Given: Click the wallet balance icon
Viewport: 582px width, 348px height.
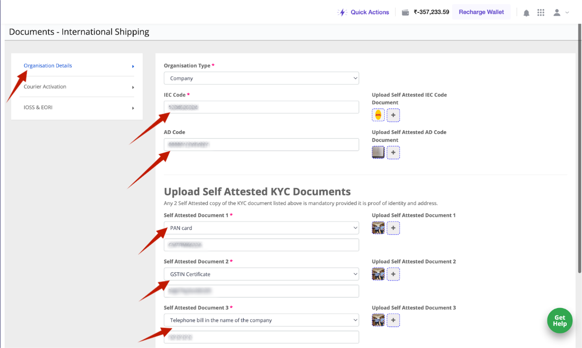Looking at the screenshot, I should coord(406,12).
